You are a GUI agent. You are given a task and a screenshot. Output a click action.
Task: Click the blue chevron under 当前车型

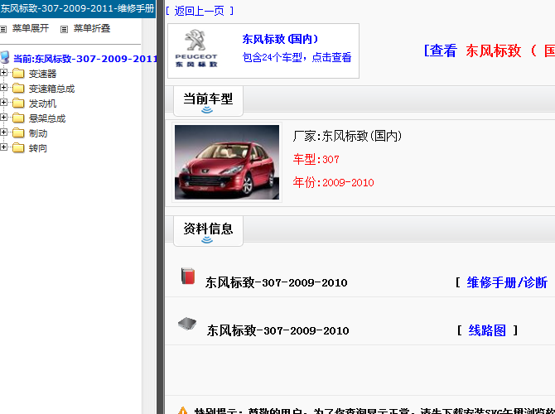(x=207, y=110)
